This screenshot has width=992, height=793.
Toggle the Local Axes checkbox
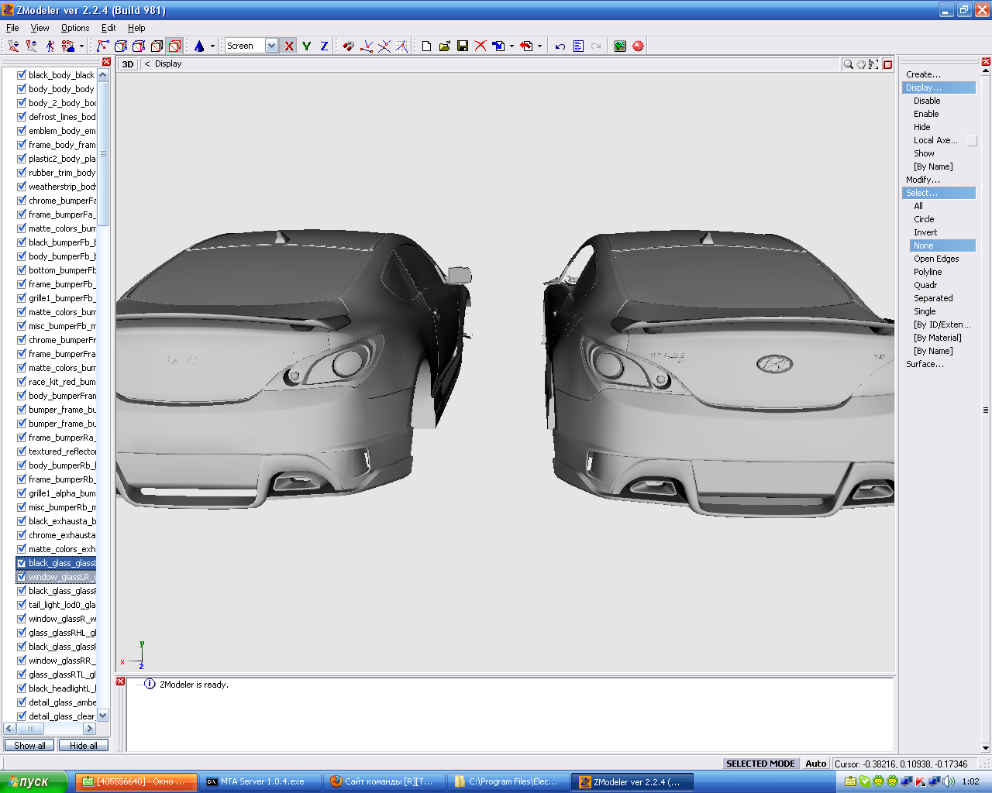click(972, 141)
